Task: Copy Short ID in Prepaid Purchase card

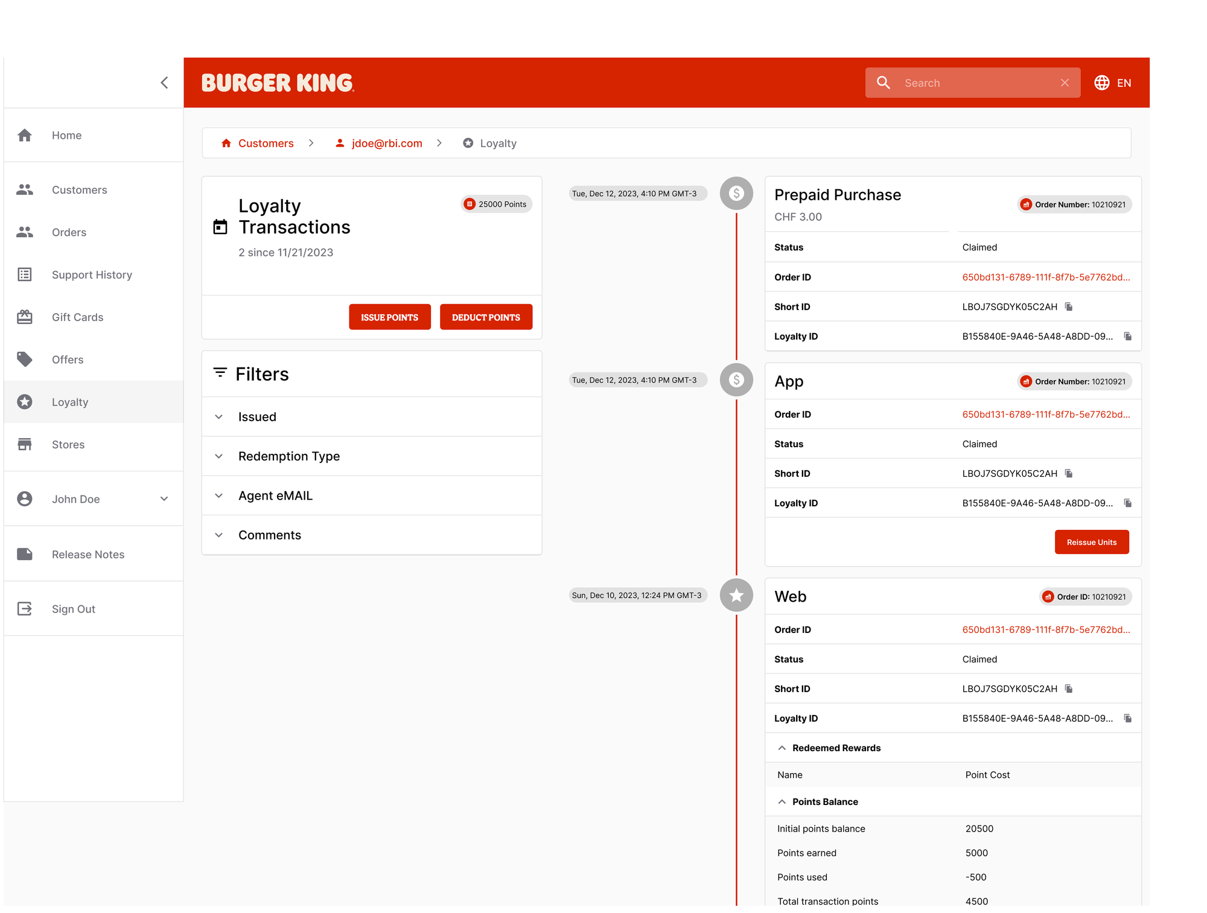Action: click(x=1069, y=307)
